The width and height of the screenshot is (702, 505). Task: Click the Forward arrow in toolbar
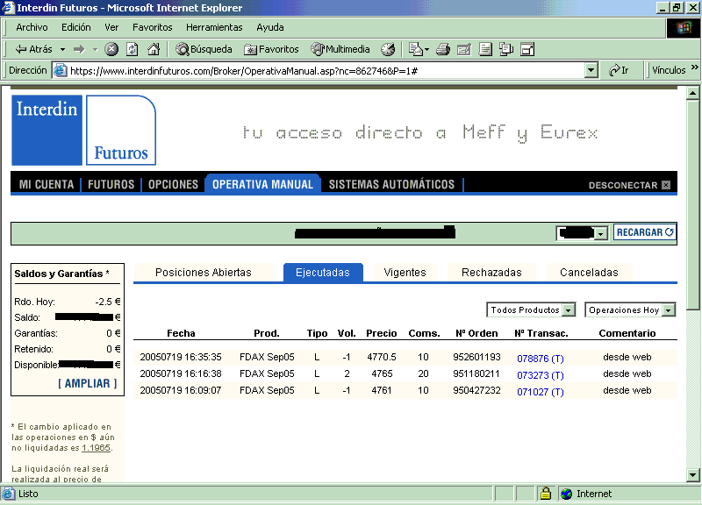(x=79, y=49)
